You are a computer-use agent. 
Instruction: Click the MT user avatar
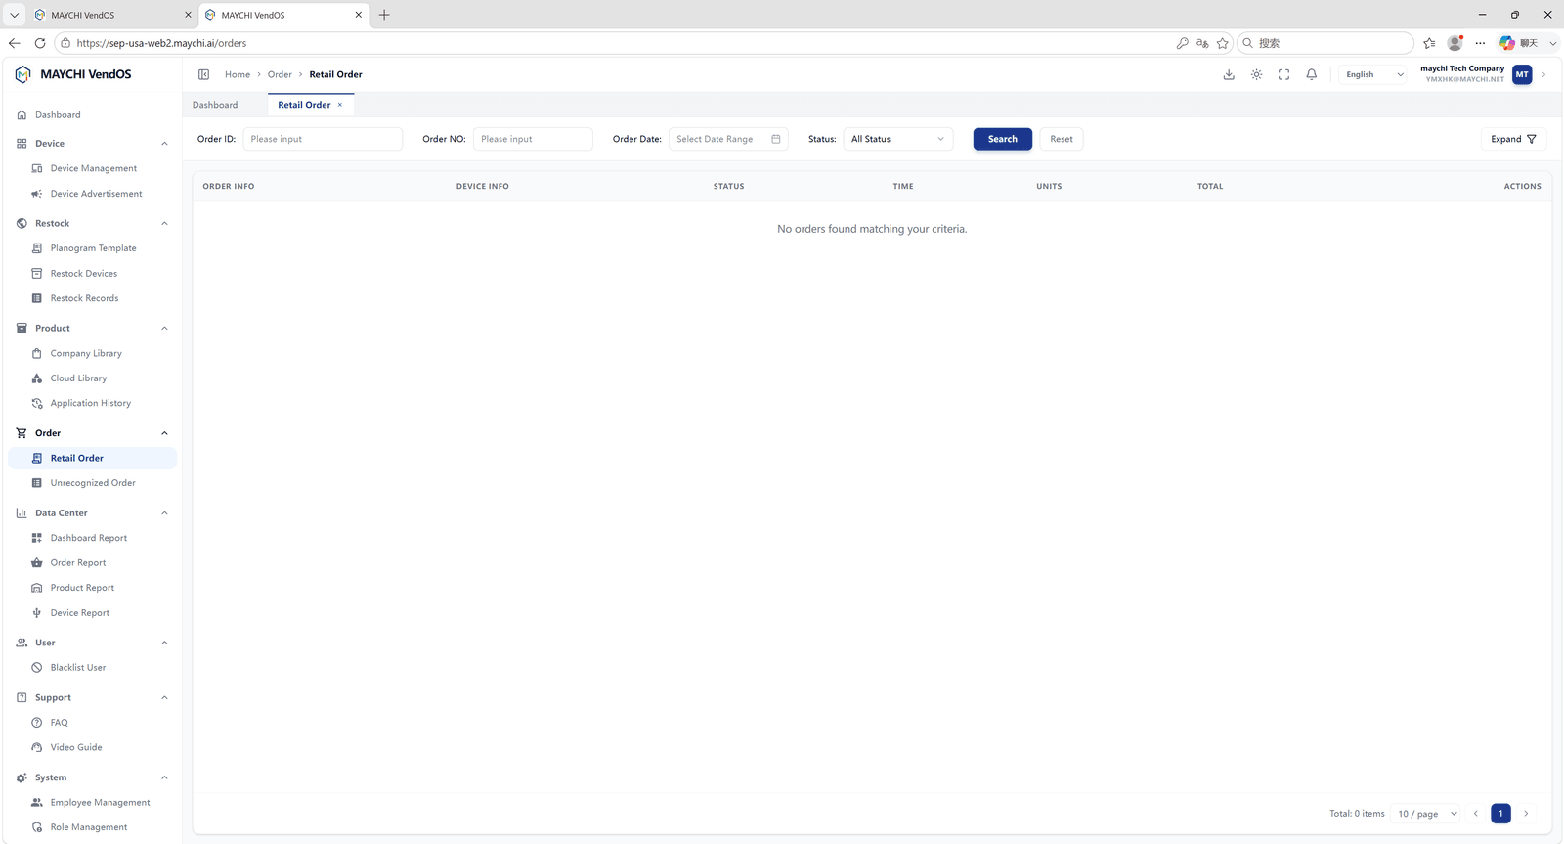(x=1522, y=74)
